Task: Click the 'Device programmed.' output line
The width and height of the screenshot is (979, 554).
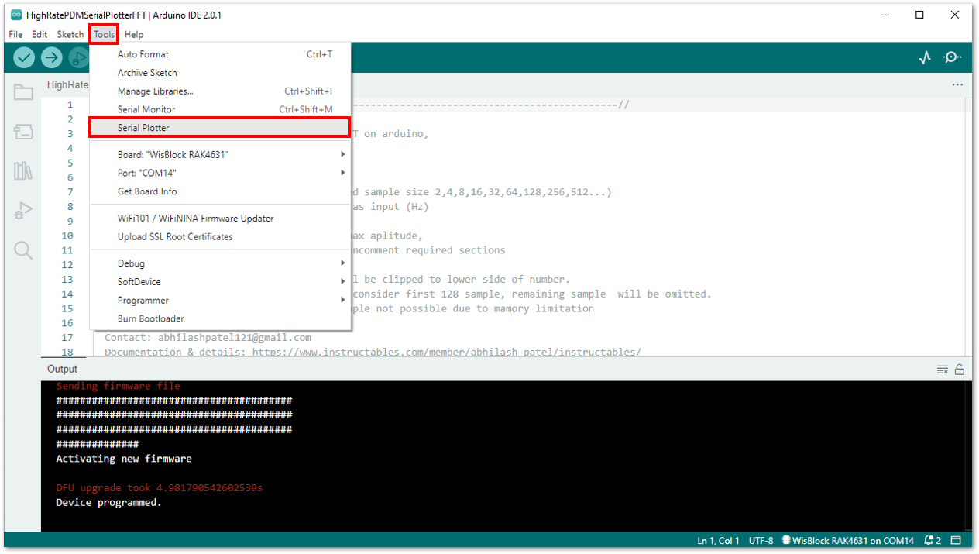Action: point(109,502)
